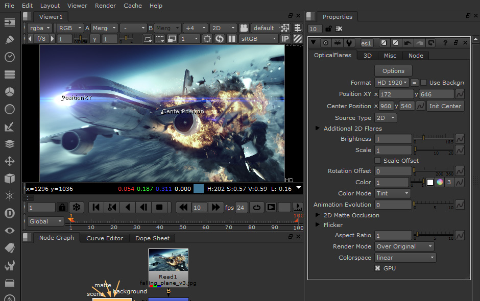Toggle the properties bin lock icon
Screen dimensions: 480x301
pyautogui.click(x=328, y=29)
